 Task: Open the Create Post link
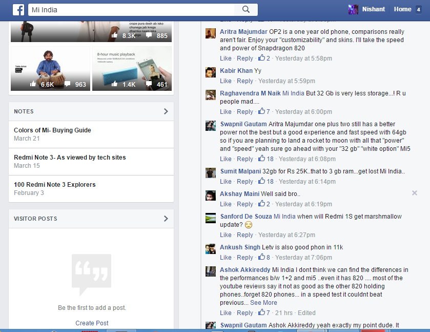[x=92, y=323]
